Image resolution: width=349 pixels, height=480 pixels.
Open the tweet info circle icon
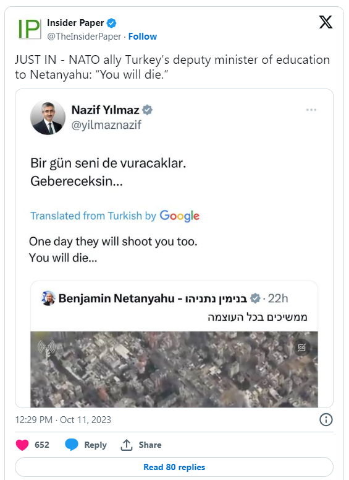click(x=326, y=419)
